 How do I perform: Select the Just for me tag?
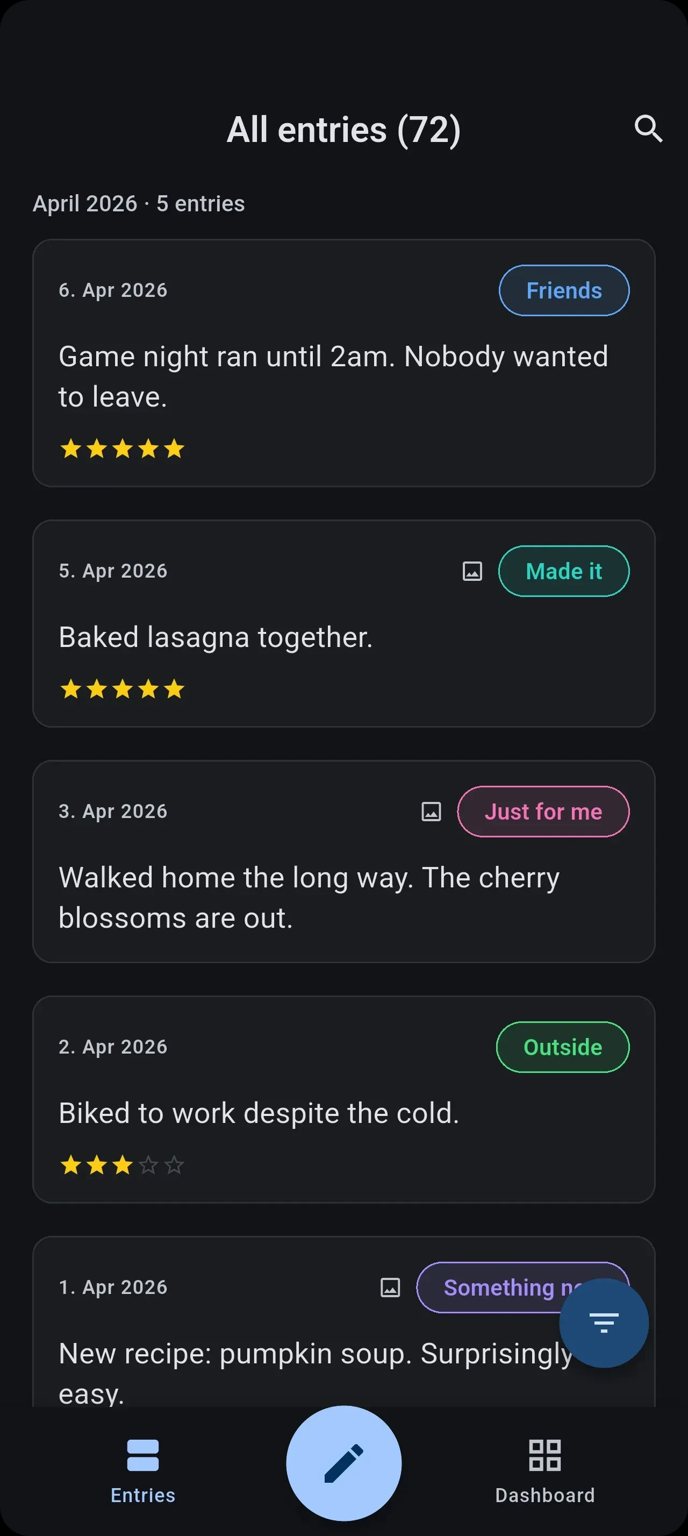point(543,811)
